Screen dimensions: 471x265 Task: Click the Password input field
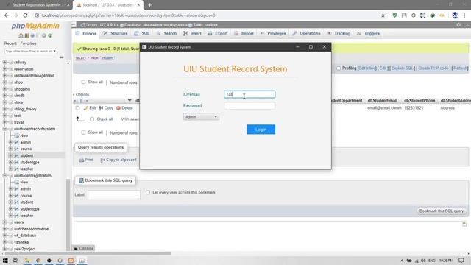point(249,106)
